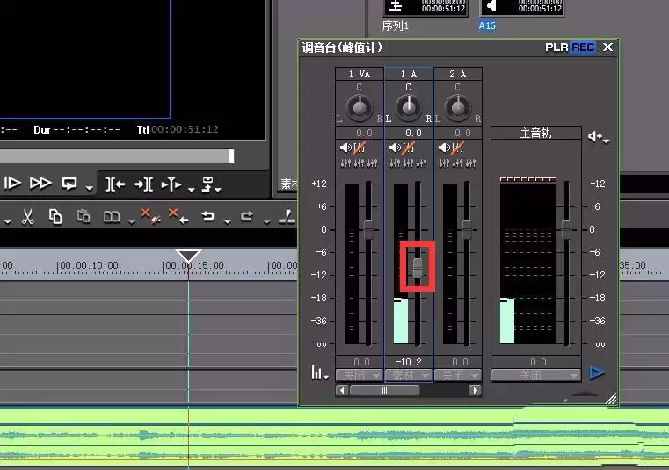The width and height of the screenshot is (669, 470).
Task: Open the replace clip dropdown arrow
Action: (131, 221)
